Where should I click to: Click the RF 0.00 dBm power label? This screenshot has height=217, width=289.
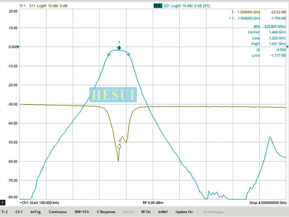coord(153,203)
